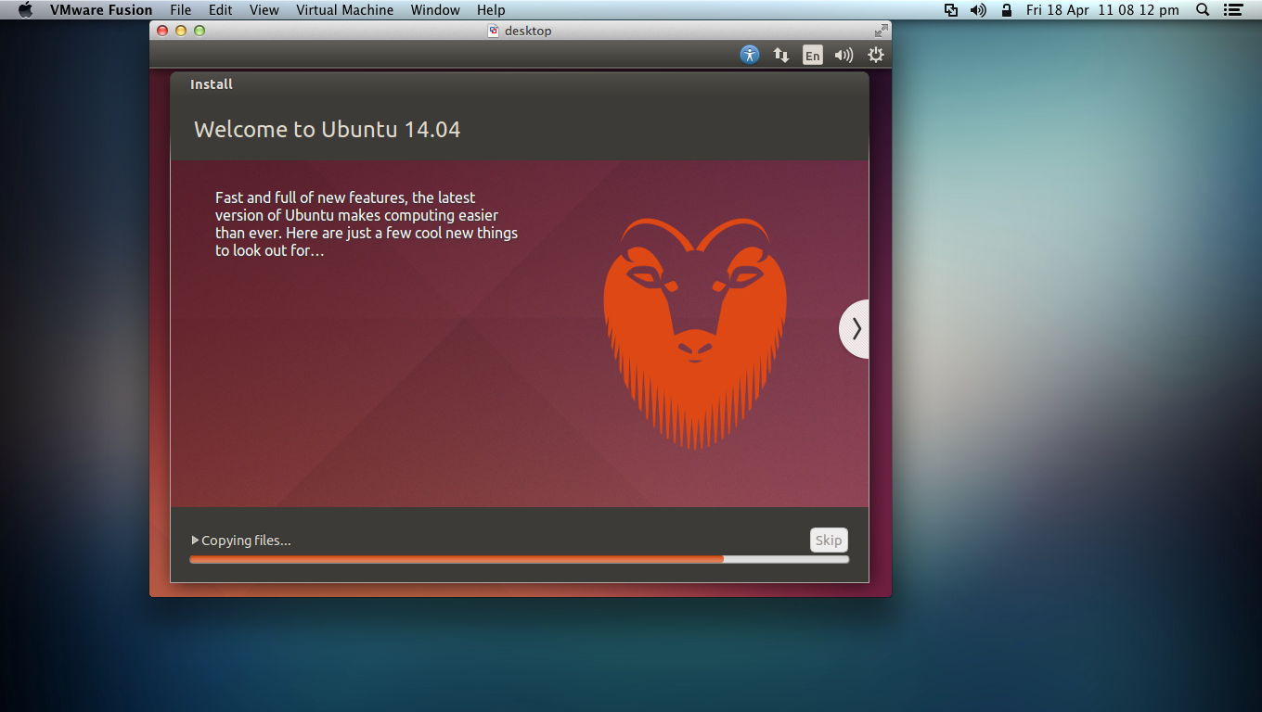Expand the Copying files details triangle
1262x712 pixels.
tap(195, 540)
